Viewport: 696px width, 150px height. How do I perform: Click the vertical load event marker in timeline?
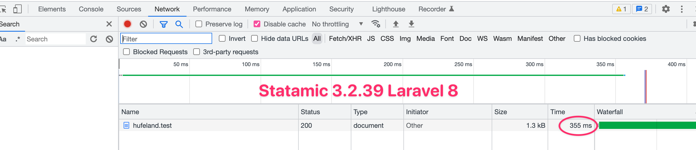[646, 86]
